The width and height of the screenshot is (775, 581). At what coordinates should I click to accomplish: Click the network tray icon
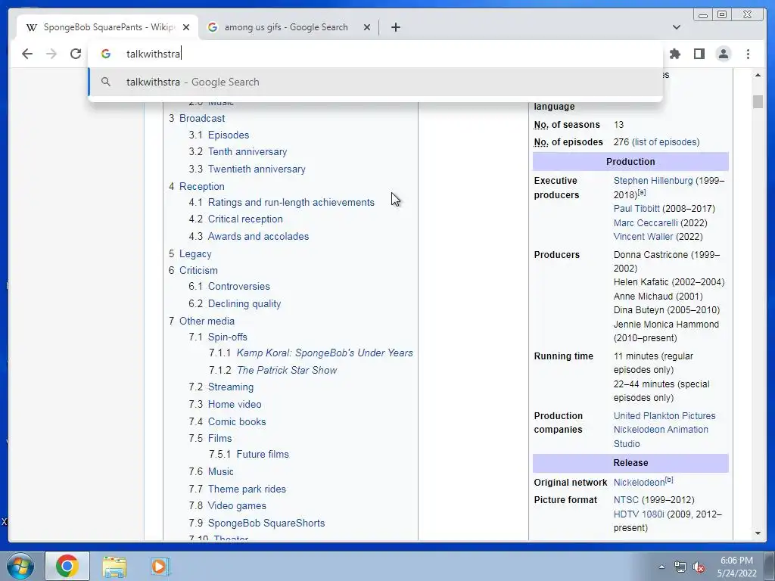point(680,567)
